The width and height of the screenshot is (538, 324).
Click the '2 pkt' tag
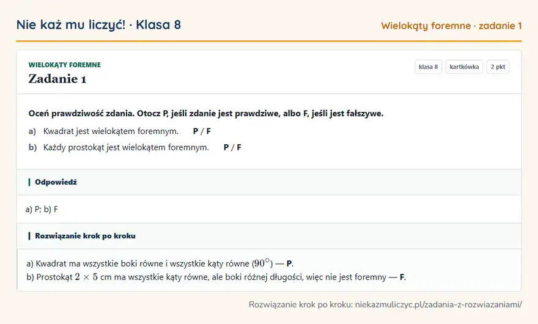pos(498,67)
